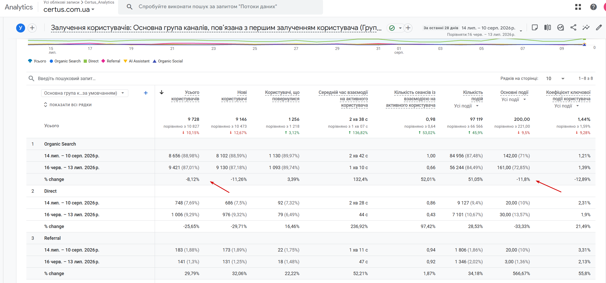The image size is (606, 283).
Task: Click the Referral pink legend diamond
Action: coord(103,61)
